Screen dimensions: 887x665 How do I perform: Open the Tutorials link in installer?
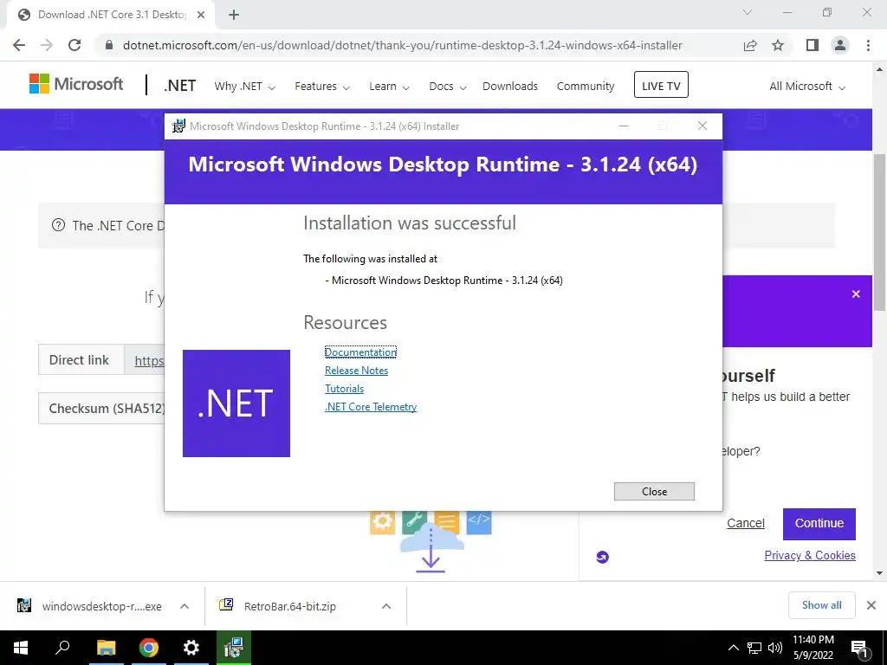click(344, 389)
